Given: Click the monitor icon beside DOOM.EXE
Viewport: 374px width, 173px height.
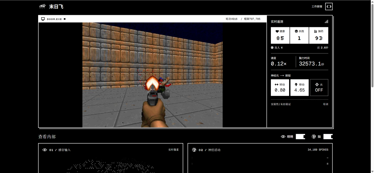Looking at the screenshot, I should click(x=43, y=19).
